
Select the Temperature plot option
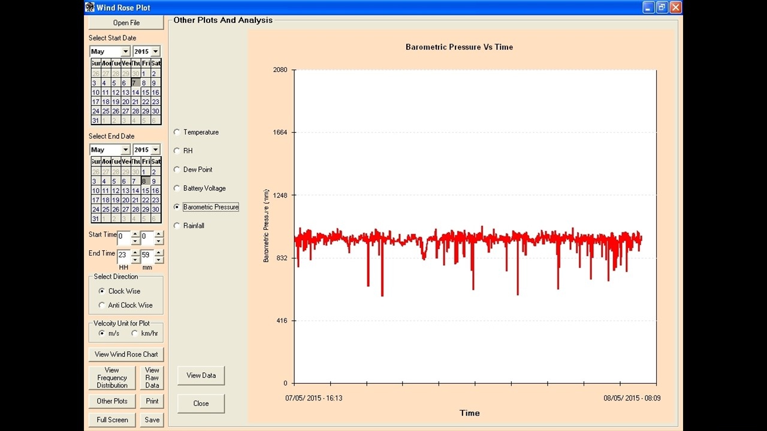click(x=177, y=132)
